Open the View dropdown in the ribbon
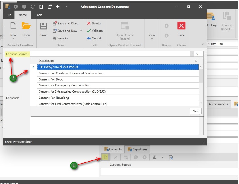The height and width of the screenshot is (184, 239). [152, 37]
